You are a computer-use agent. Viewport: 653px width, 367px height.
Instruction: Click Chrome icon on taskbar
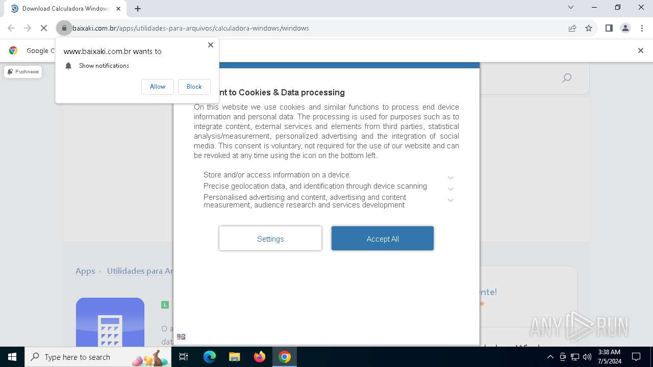pyautogui.click(x=285, y=357)
